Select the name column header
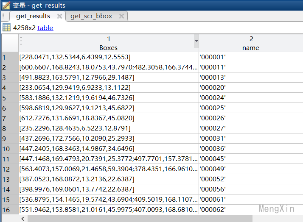This screenshot has width=303, height=222. point(251,43)
